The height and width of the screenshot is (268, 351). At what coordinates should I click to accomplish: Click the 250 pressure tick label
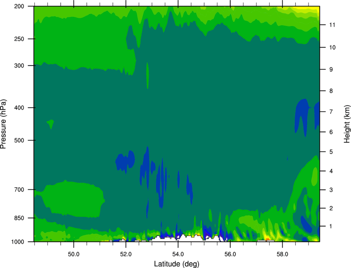point(19,39)
